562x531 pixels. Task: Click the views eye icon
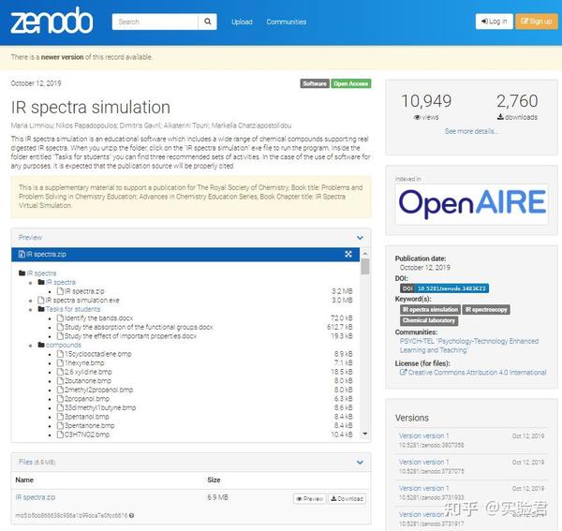click(417, 117)
